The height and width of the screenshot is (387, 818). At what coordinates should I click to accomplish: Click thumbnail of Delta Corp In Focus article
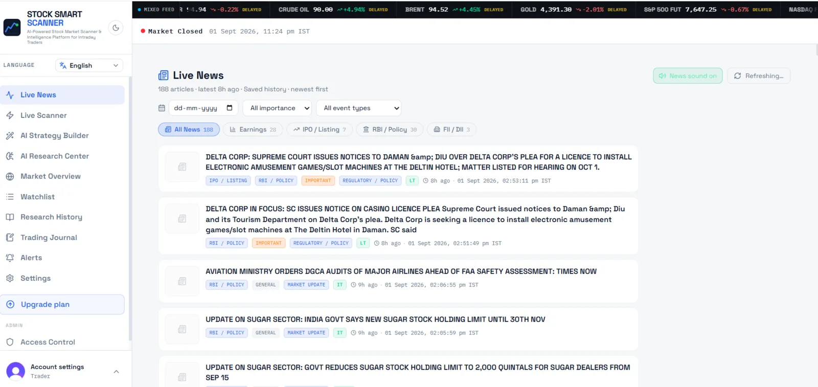coord(182,219)
